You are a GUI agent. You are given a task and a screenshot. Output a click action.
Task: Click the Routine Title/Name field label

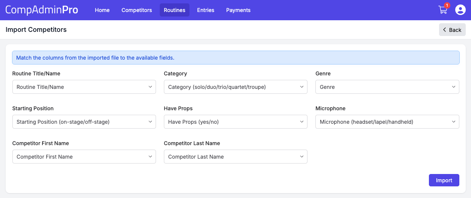(x=36, y=73)
